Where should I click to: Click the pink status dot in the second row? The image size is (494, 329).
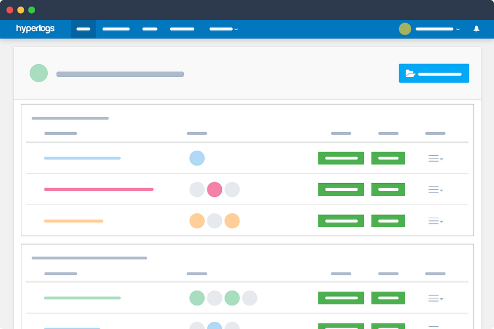[x=215, y=189]
